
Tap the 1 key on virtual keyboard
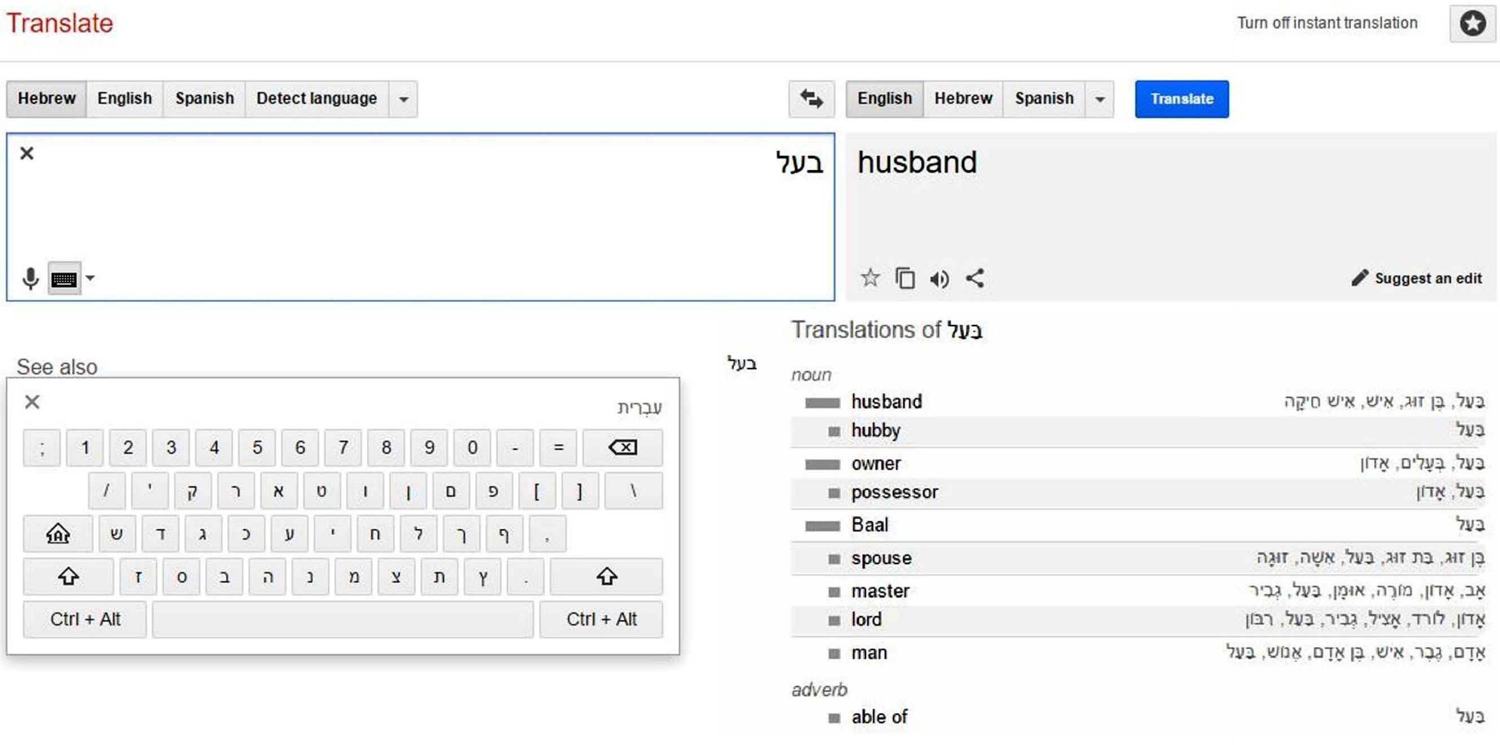85,447
